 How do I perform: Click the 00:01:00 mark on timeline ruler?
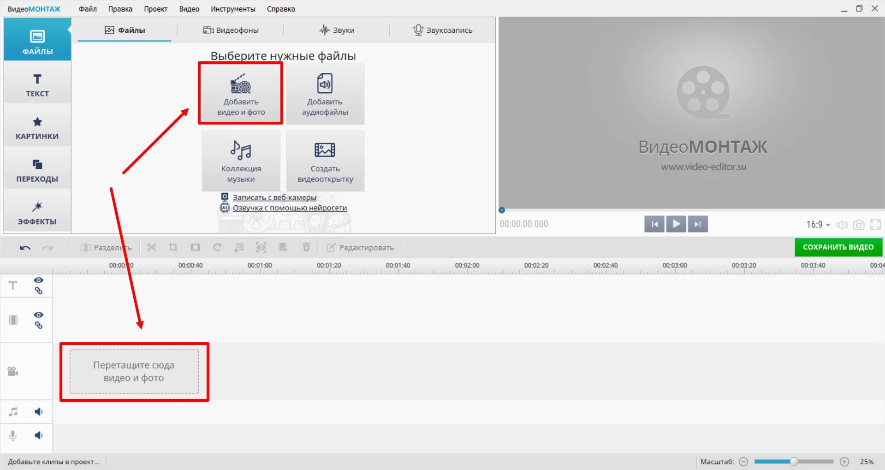pos(260,266)
